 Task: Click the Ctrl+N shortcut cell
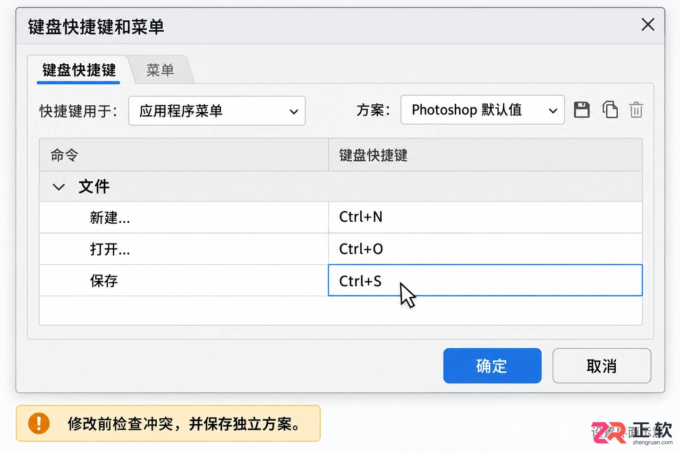(x=485, y=218)
